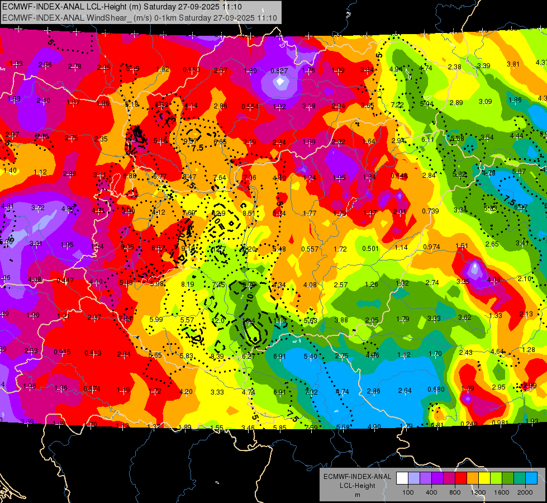Click the sky-blue legend color swatch
Image resolution: width=547 pixels, height=503 pixels.
531,478
